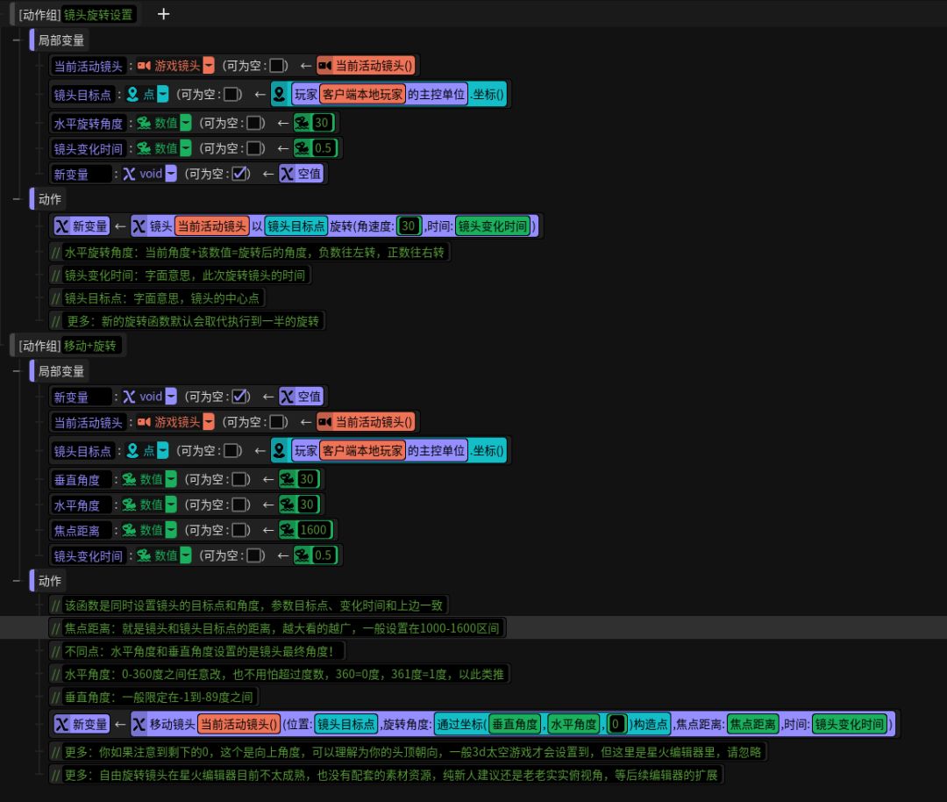This screenshot has height=802, width=947.
Task: Click number icon beside the 1600 value
Action: [288, 530]
